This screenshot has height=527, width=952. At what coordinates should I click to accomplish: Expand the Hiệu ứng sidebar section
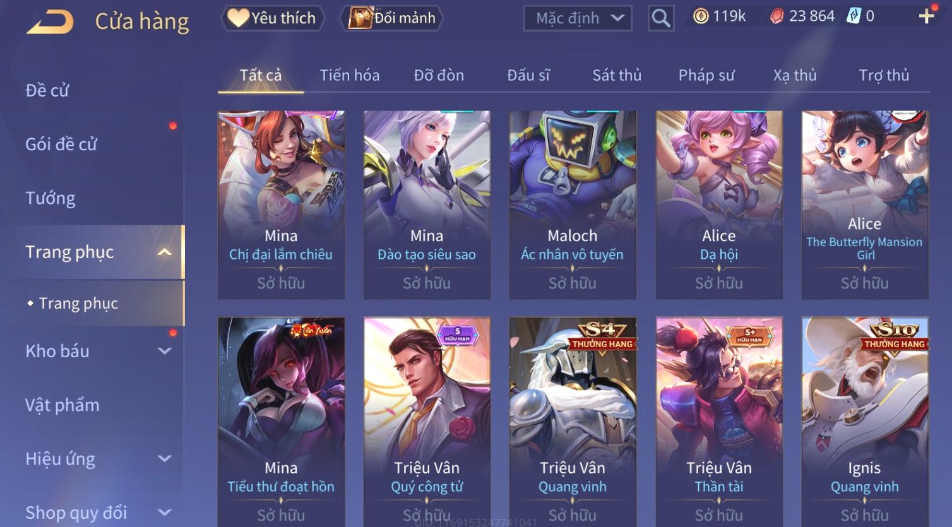pos(164,459)
